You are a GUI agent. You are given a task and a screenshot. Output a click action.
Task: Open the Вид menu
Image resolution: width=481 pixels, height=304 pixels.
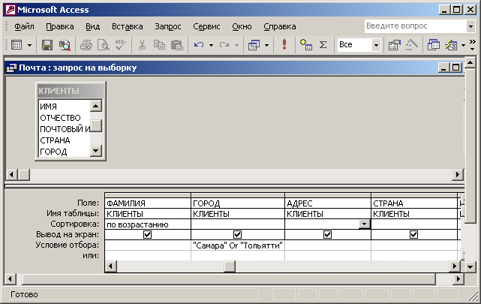tap(92, 27)
